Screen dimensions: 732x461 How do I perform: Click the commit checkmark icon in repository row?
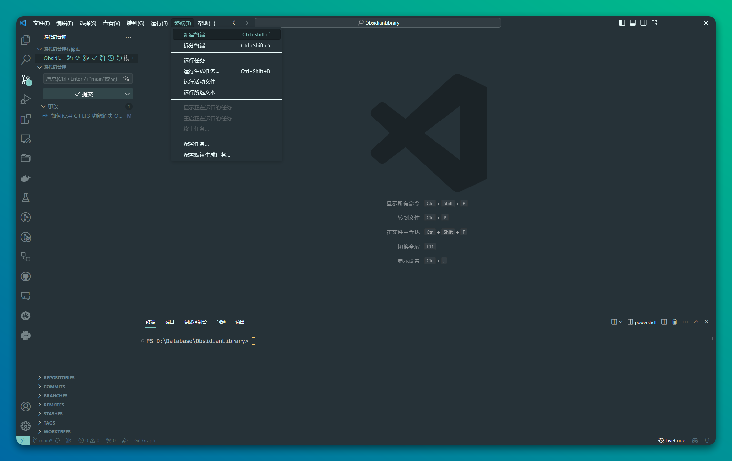(x=94, y=58)
